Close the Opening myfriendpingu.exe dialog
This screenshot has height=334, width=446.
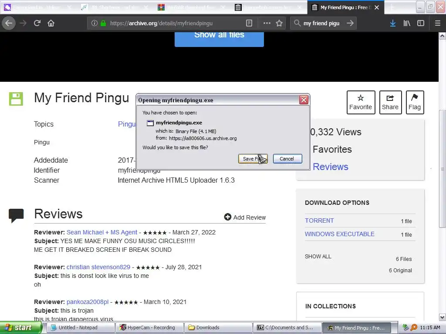pos(304,100)
